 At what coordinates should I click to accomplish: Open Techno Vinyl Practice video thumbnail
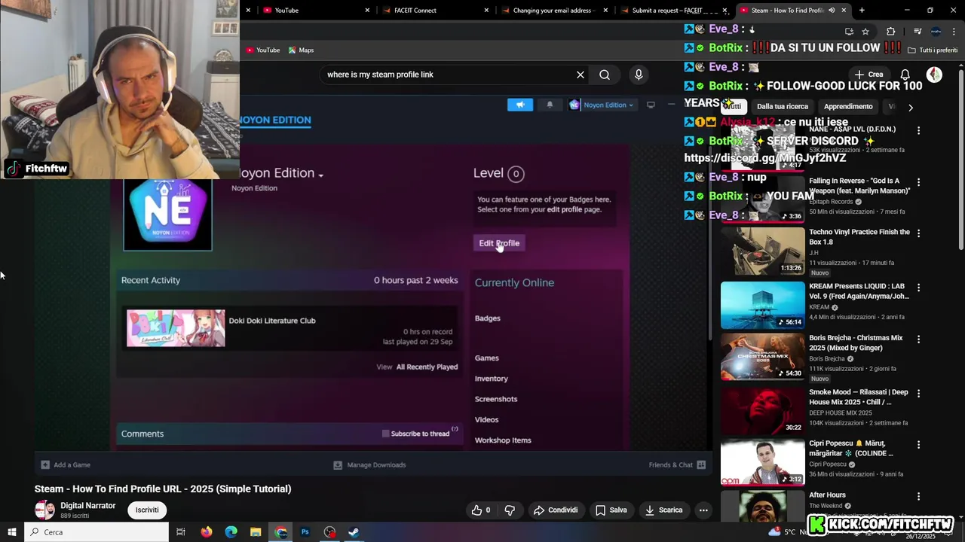[x=762, y=251]
